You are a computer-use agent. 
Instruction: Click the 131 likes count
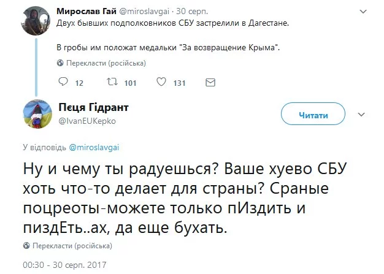tap(179, 83)
